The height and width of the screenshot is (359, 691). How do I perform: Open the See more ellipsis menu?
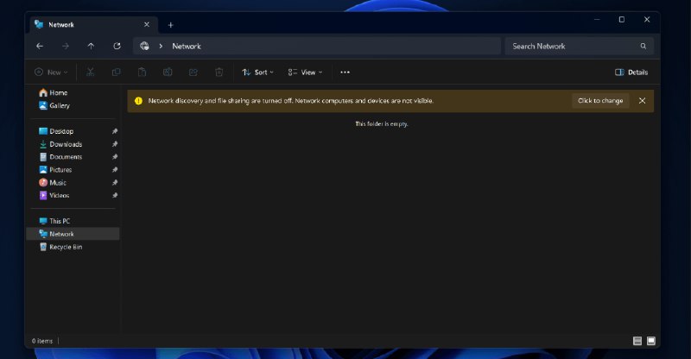pos(345,72)
